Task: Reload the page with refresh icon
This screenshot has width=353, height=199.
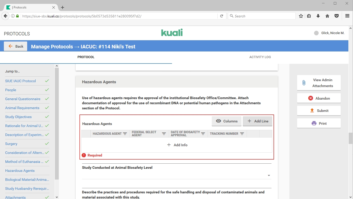Action: coord(221,16)
